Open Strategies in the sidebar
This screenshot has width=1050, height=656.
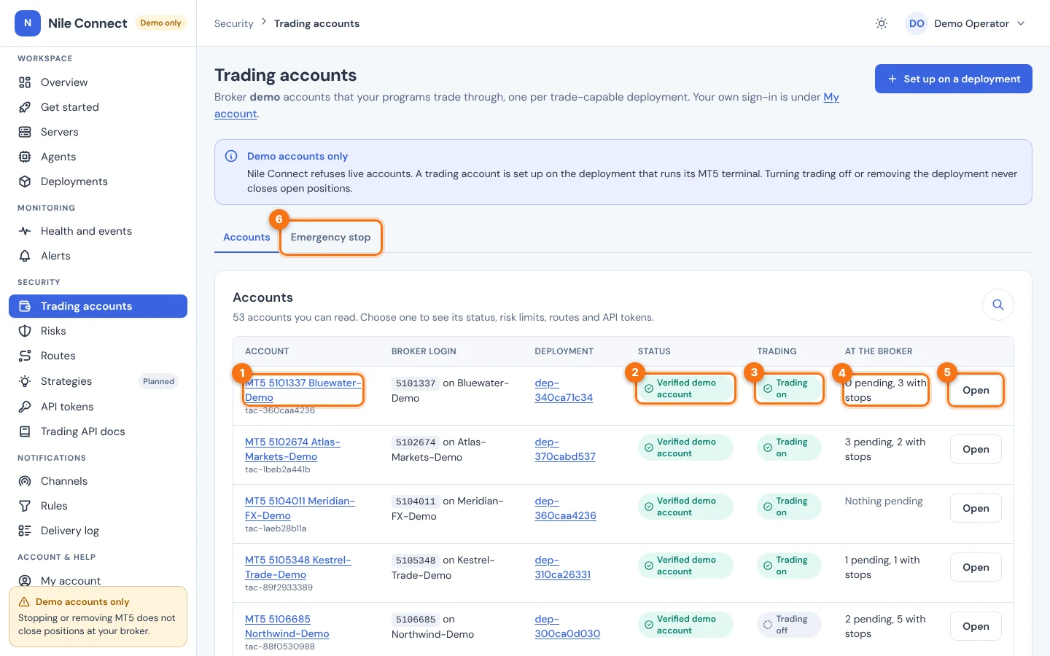pyautogui.click(x=98, y=381)
